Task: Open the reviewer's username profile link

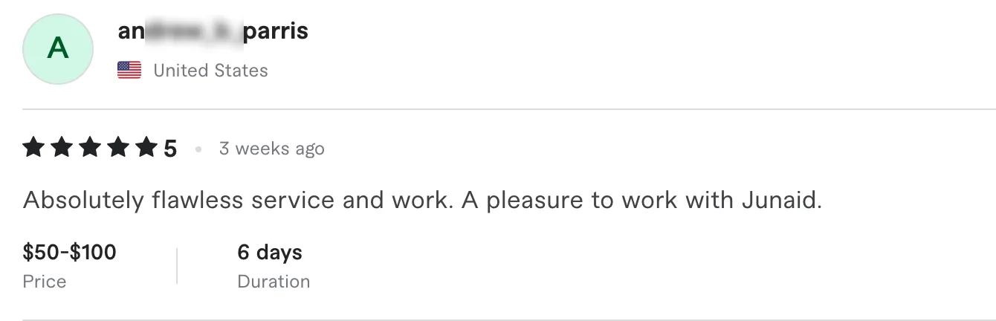Action: coord(213,31)
